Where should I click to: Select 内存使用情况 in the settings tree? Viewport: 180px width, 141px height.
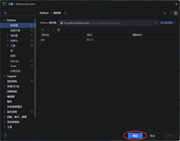14,107
